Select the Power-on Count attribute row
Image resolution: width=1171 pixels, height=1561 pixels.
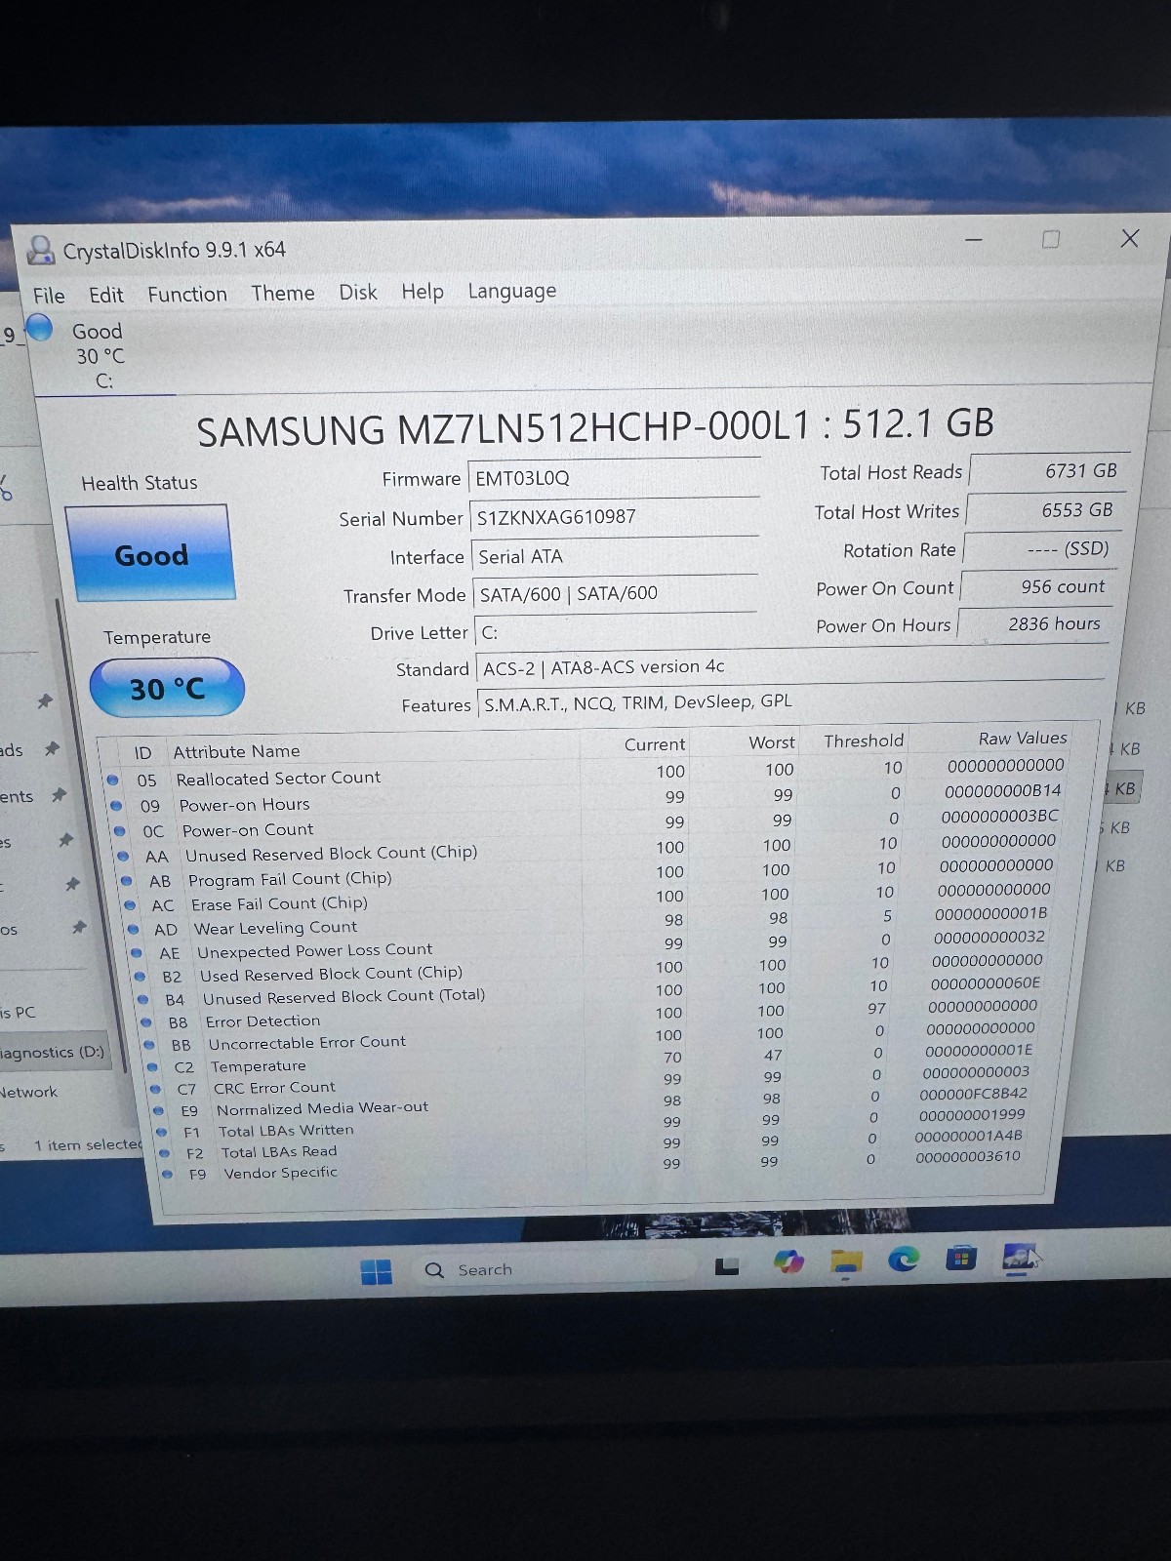tap(585, 824)
